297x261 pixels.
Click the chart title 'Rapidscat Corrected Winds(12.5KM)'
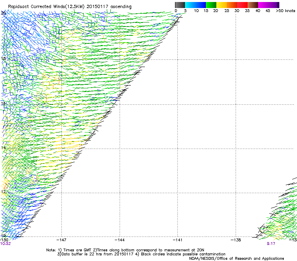46,7
